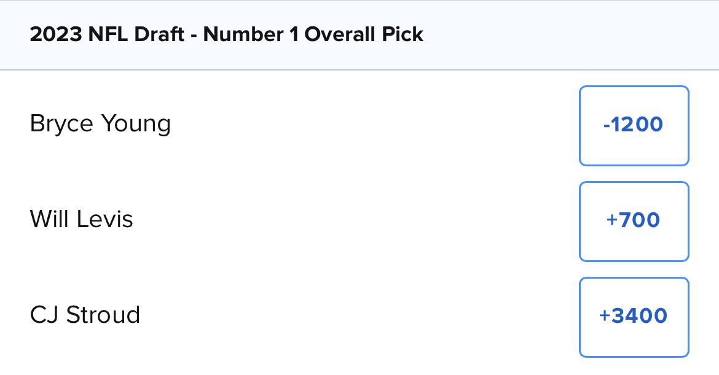
Task: Collapse the Number 1 Overall Pick market header
Action: (359, 35)
